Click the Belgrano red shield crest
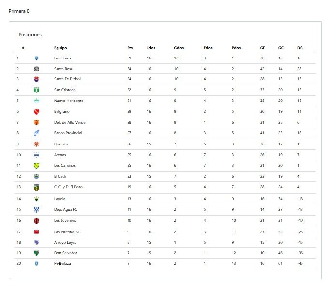 (x=36, y=111)
